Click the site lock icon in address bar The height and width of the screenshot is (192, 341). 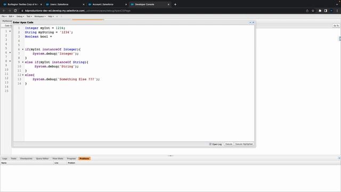(22, 11)
